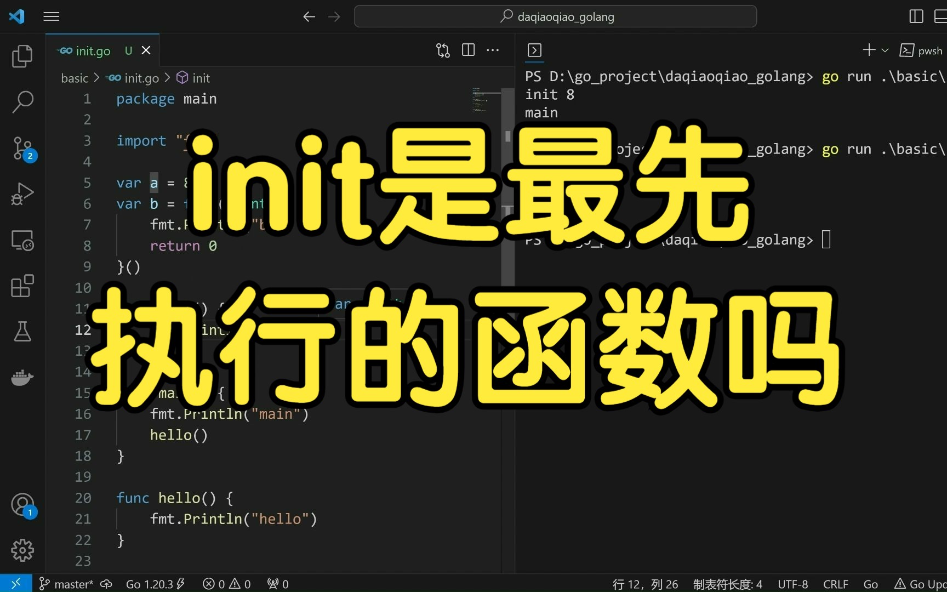
Task: Open editor More Actions ellipsis
Action: point(493,50)
